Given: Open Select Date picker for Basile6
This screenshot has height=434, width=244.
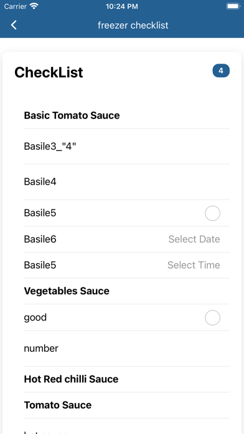Looking at the screenshot, I should point(194,239).
